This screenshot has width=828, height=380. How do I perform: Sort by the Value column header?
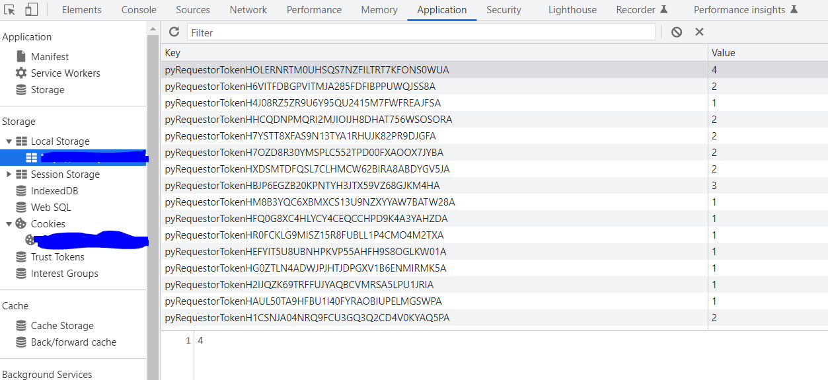767,52
